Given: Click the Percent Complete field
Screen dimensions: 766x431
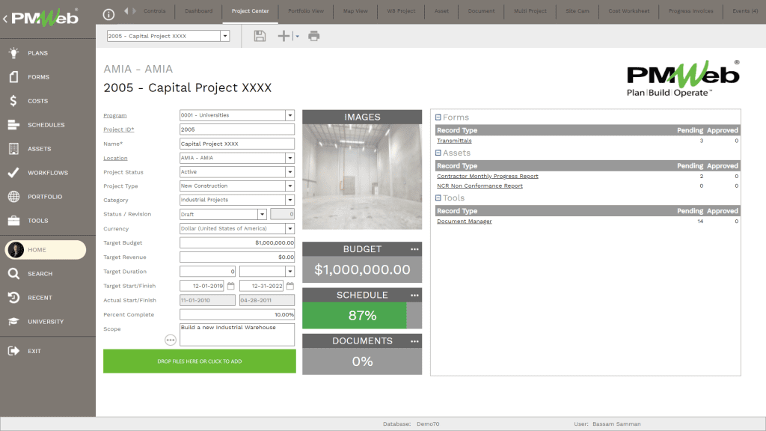Looking at the screenshot, I should click(237, 315).
